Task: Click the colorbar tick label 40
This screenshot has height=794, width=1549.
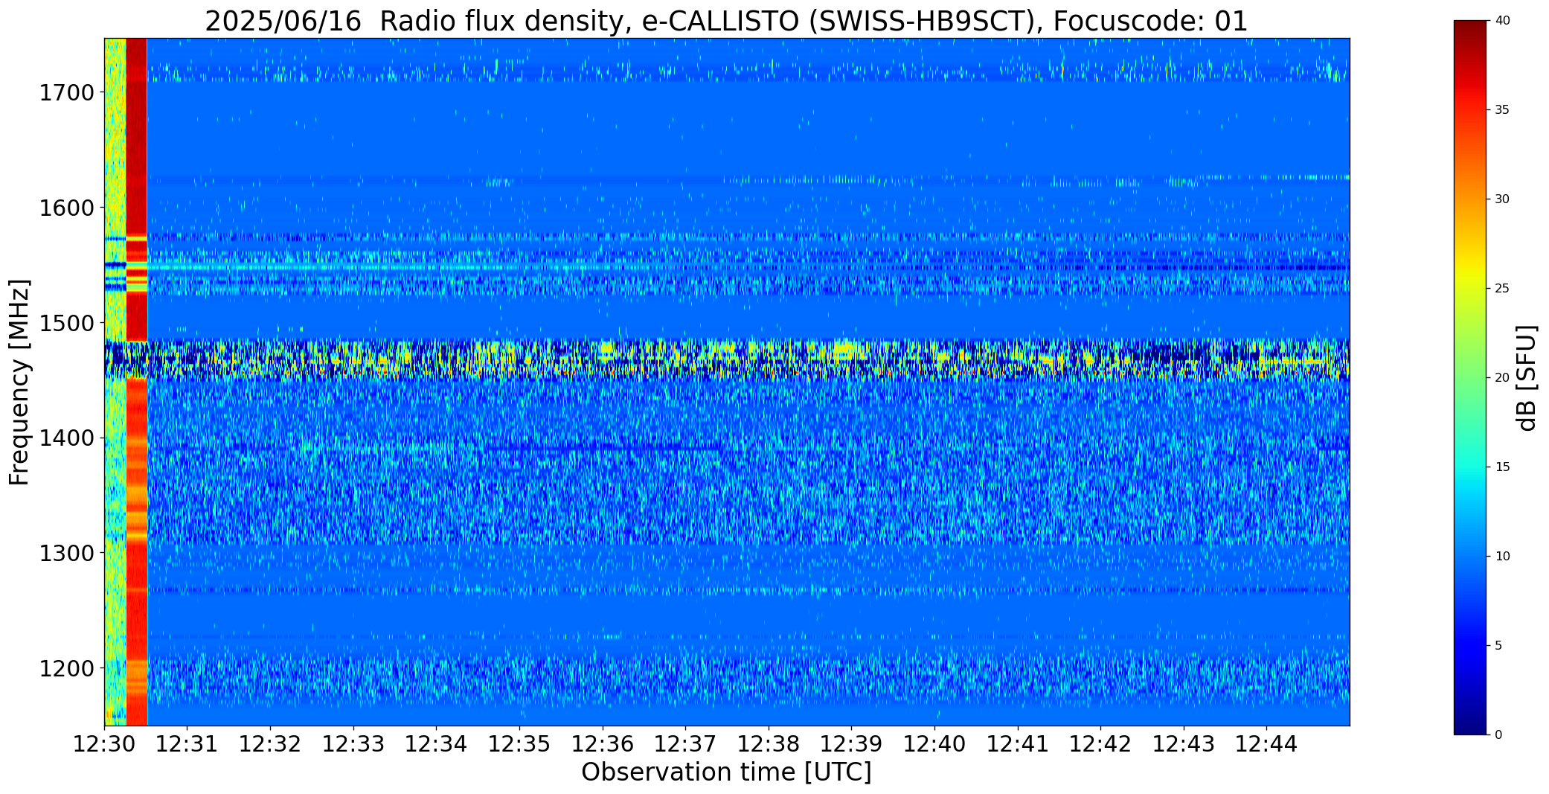Action: coord(1501,21)
